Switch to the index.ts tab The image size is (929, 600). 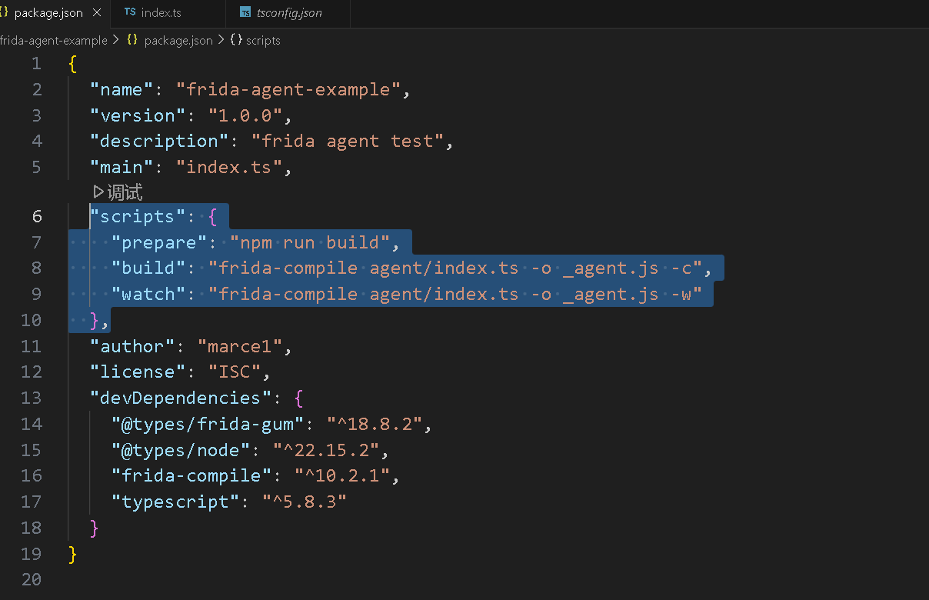coord(161,13)
